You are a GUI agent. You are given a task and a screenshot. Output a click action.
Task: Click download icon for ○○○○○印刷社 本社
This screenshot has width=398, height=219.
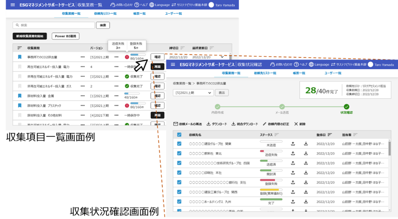tap(306, 173)
